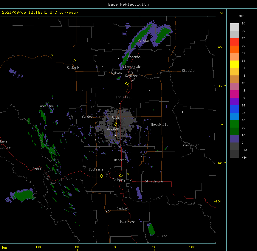This screenshot has width=257, height=251.
Task: Select the yellow V marker northwest of RockyMH
Action: tap(52, 55)
